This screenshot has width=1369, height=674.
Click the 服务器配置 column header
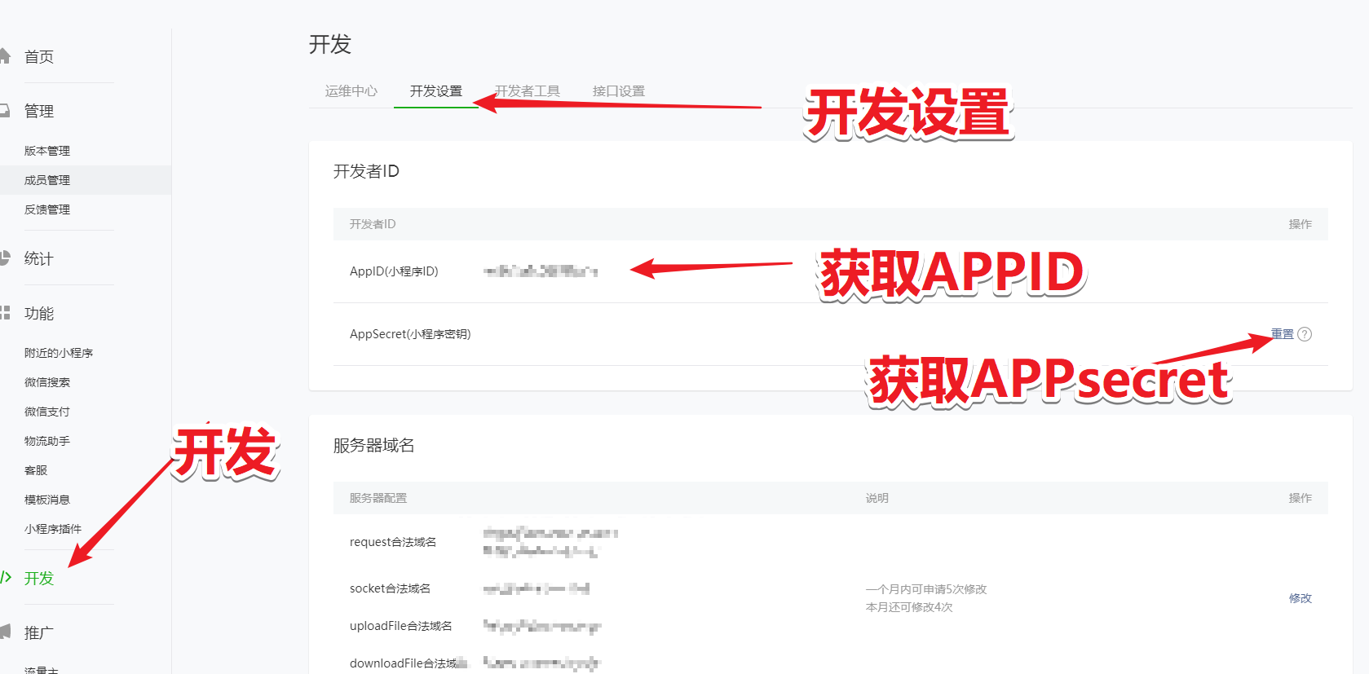378,498
